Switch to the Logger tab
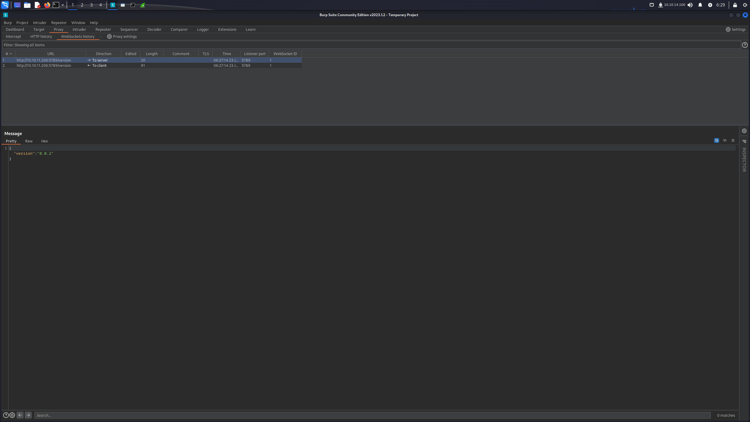This screenshot has height=422, width=750. (203, 29)
